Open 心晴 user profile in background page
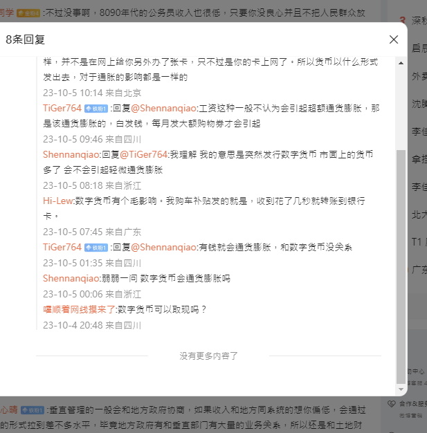 pos(9,409)
